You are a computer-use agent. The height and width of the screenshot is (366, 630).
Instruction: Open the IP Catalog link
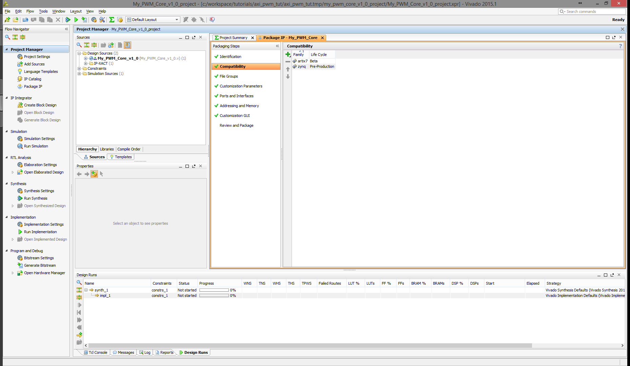33,79
